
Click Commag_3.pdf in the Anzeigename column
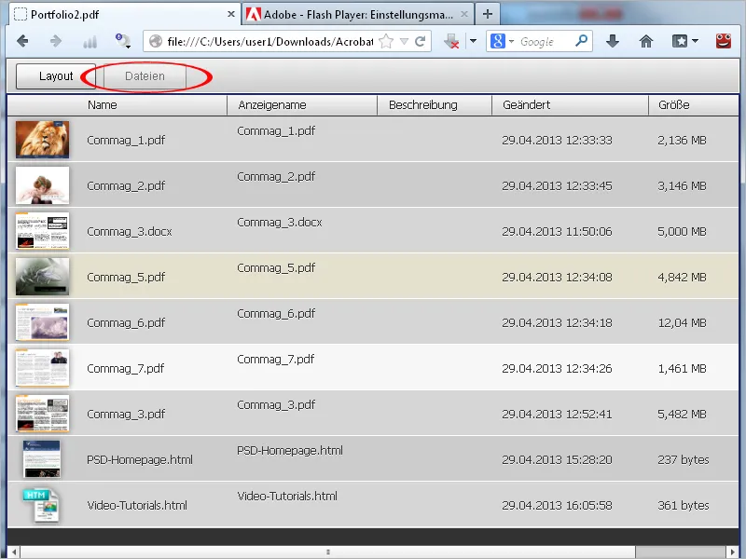tap(276, 405)
